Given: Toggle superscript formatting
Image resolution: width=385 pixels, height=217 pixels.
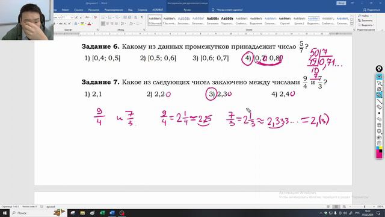Looking at the screenshot, I should (69, 24).
